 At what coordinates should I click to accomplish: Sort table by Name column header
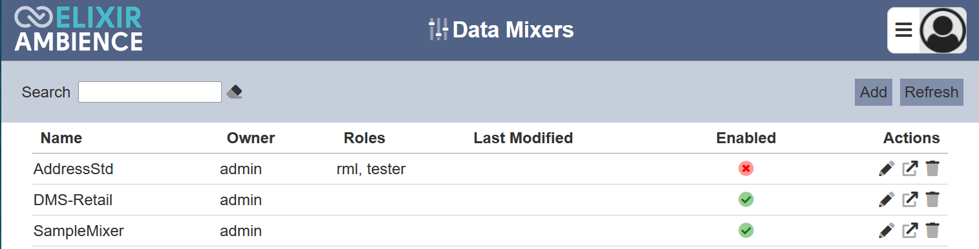pyautogui.click(x=61, y=138)
